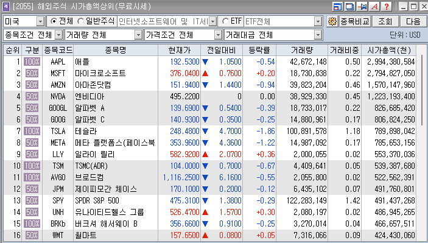Screen dimensions: 428x243
Task: Click the 다음 next button
Action: coord(413,21)
